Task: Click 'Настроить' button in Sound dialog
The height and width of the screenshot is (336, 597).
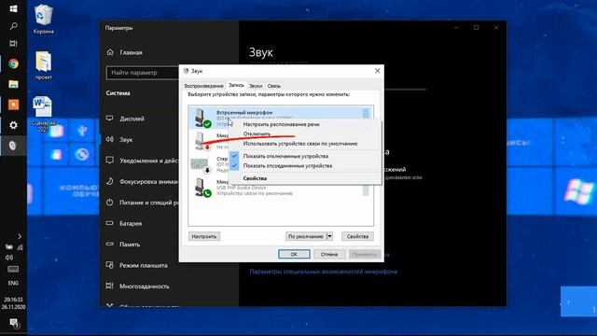Action: (x=204, y=236)
